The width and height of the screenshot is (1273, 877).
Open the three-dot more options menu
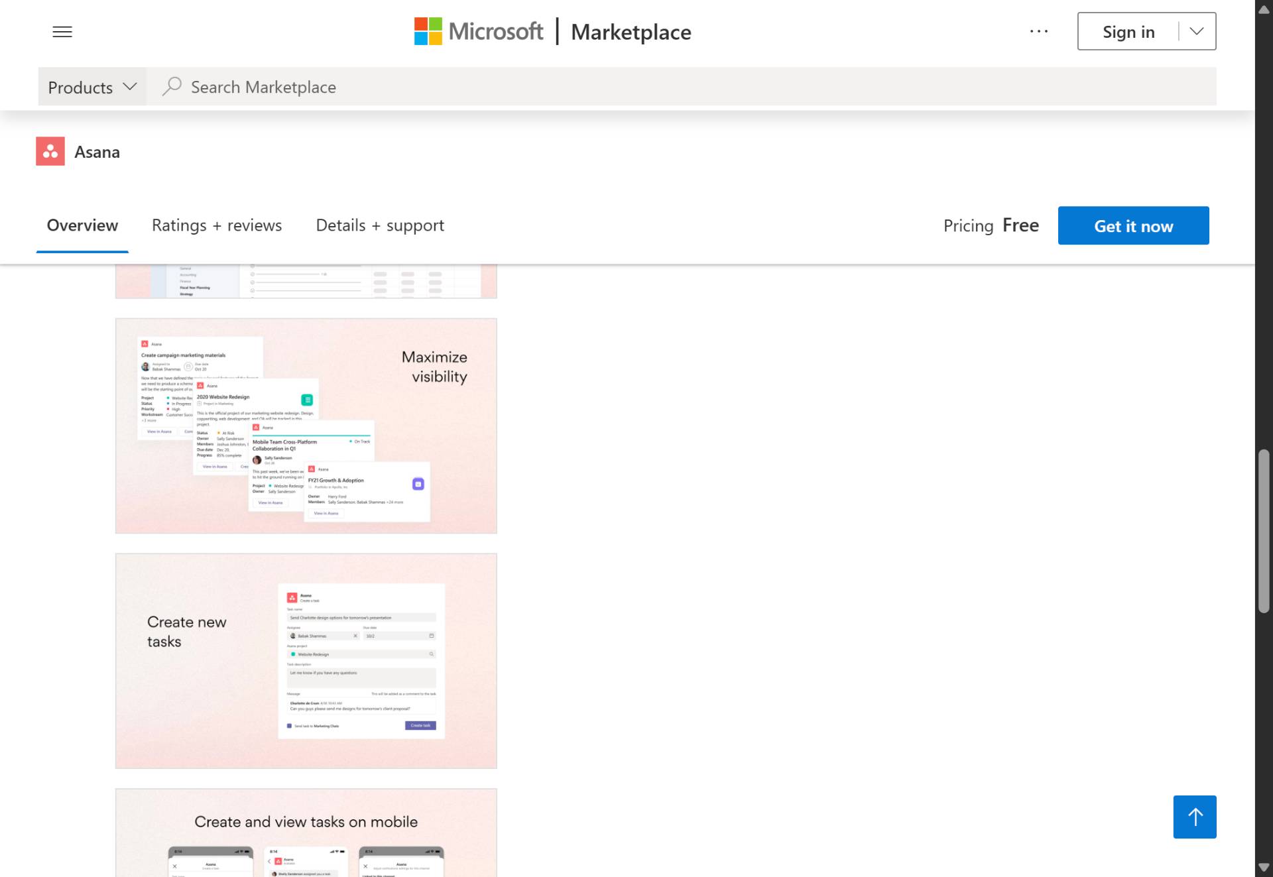point(1038,31)
